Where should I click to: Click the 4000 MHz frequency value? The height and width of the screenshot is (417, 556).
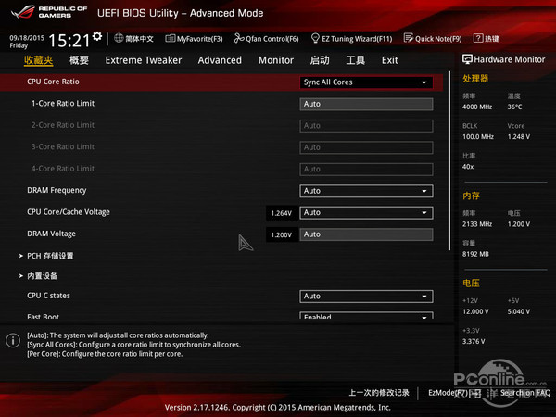click(477, 107)
